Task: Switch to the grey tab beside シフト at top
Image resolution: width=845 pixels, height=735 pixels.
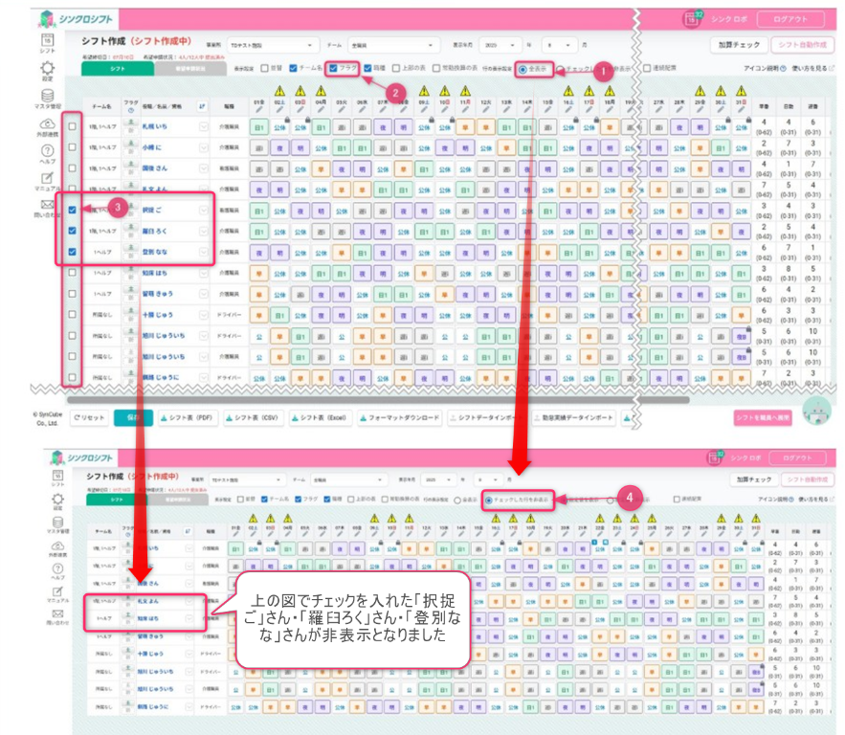Action: (x=188, y=69)
